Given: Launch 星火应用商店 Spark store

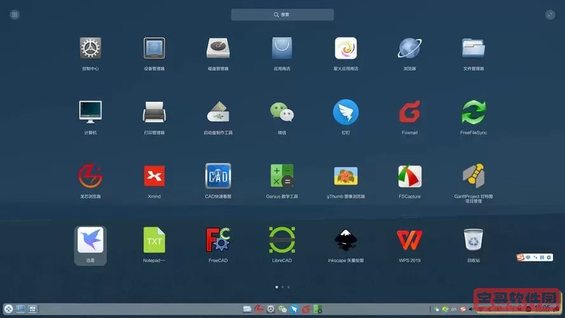Looking at the screenshot, I should click(346, 48).
